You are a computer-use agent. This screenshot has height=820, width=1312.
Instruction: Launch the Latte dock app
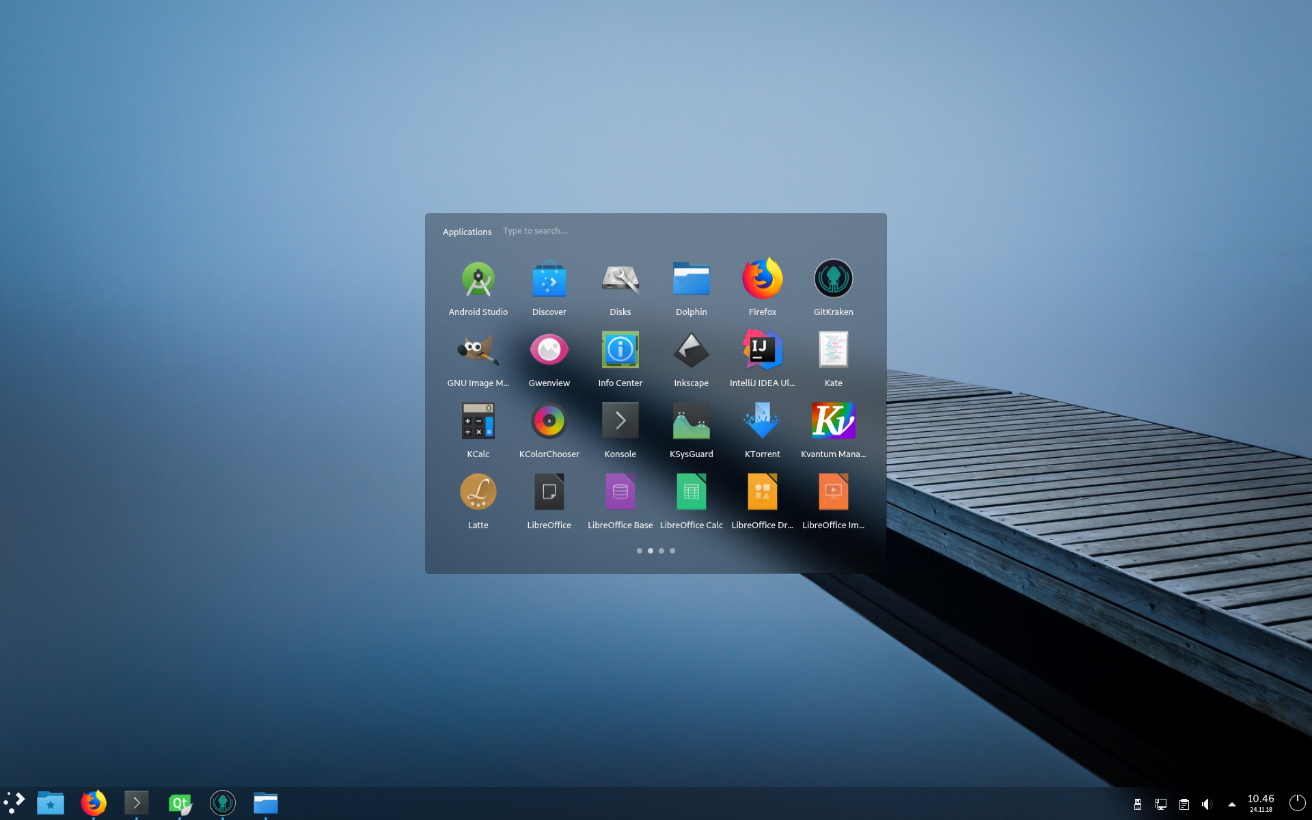click(478, 501)
